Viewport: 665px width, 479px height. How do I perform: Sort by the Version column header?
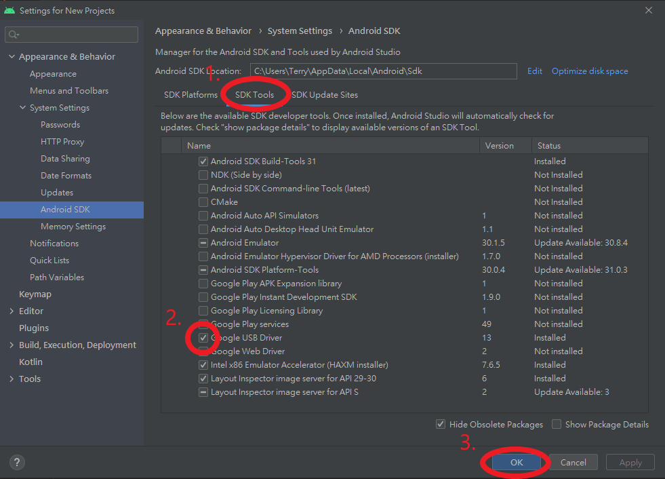pos(506,146)
